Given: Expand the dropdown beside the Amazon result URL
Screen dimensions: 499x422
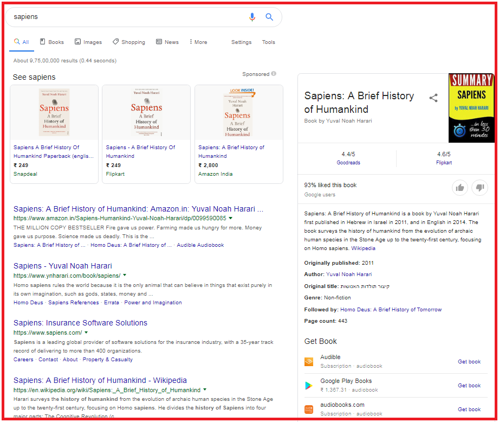Looking at the screenshot, I should pyautogui.click(x=231, y=218).
